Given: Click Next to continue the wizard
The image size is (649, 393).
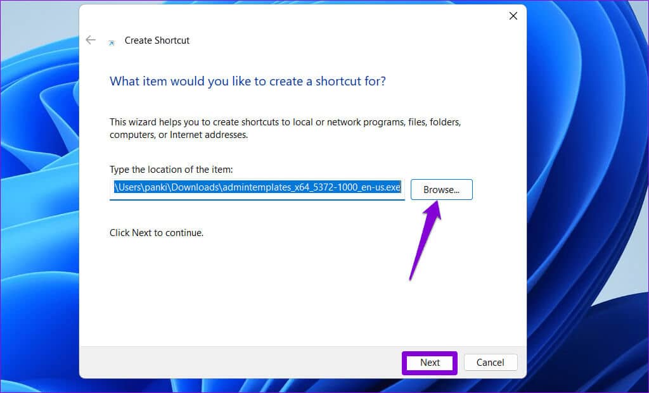Looking at the screenshot, I should [430, 363].
